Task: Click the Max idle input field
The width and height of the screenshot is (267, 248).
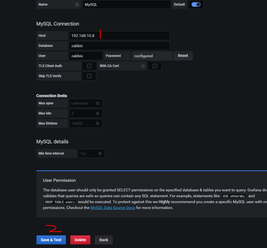Action: pos(86,113)
